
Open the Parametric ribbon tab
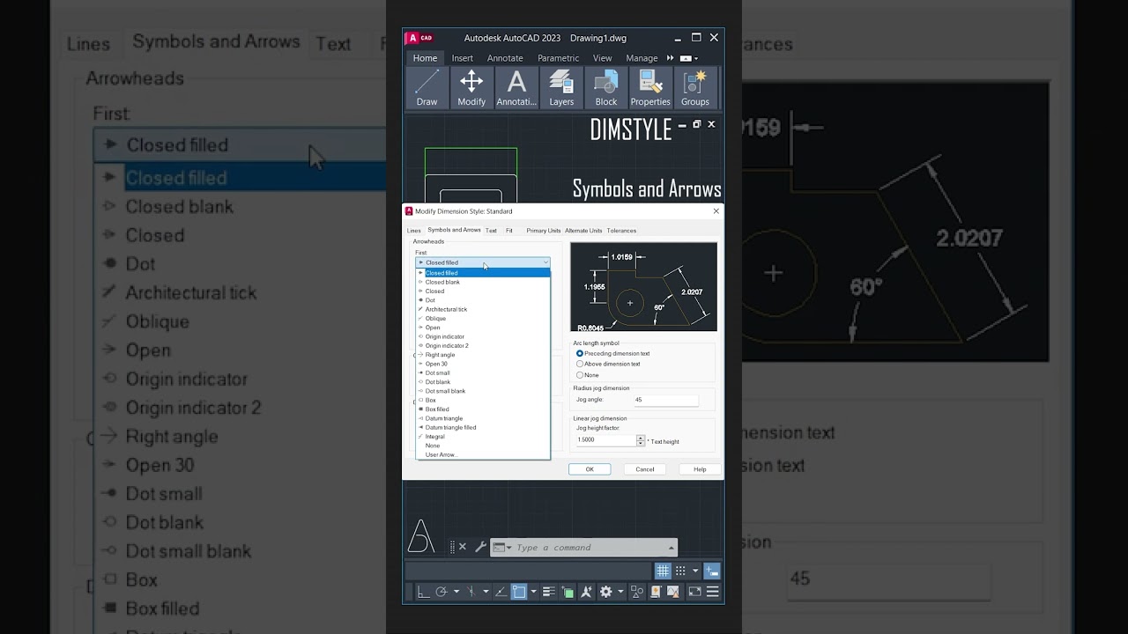point(558,58)
